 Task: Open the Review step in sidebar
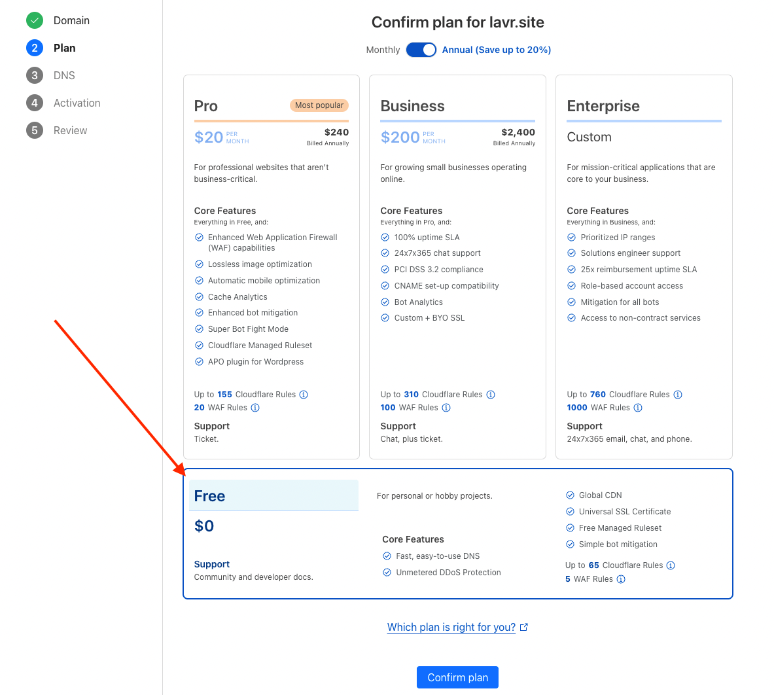pyautogui.click(x=70, y=130)
